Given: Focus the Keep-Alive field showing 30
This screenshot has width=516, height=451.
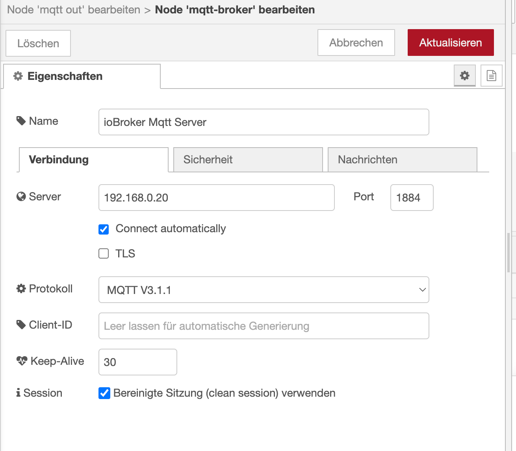Looking at the screenshot, I should 137,362.
